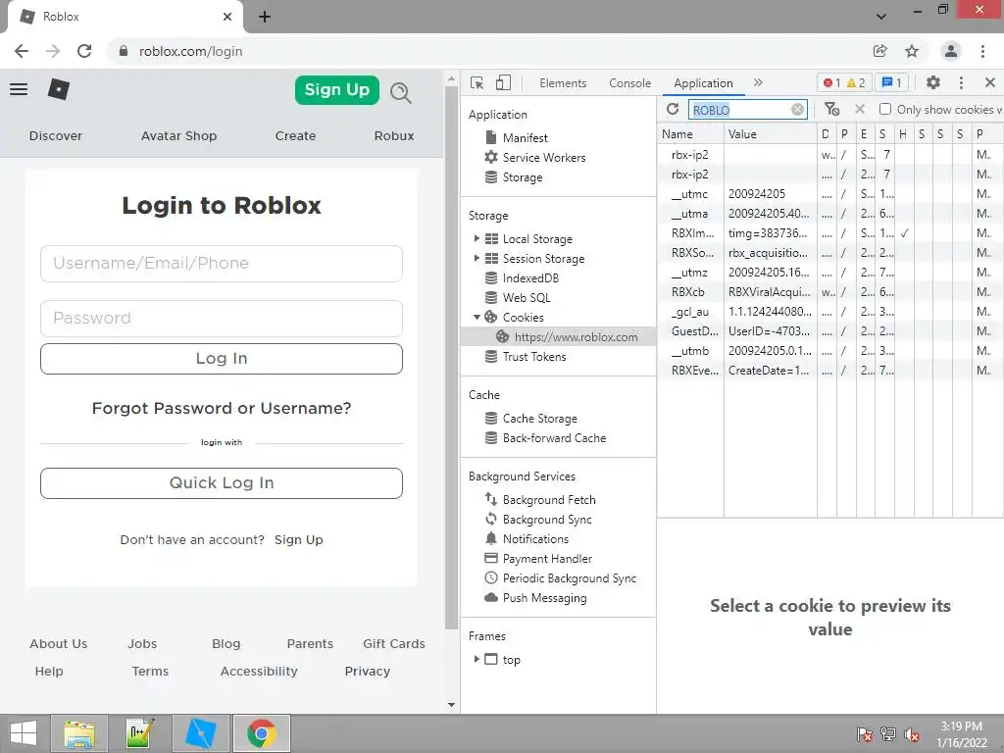This screenshot has height=753, width=1004.
Task: Switch to Console tab
Action: (630, 83)
